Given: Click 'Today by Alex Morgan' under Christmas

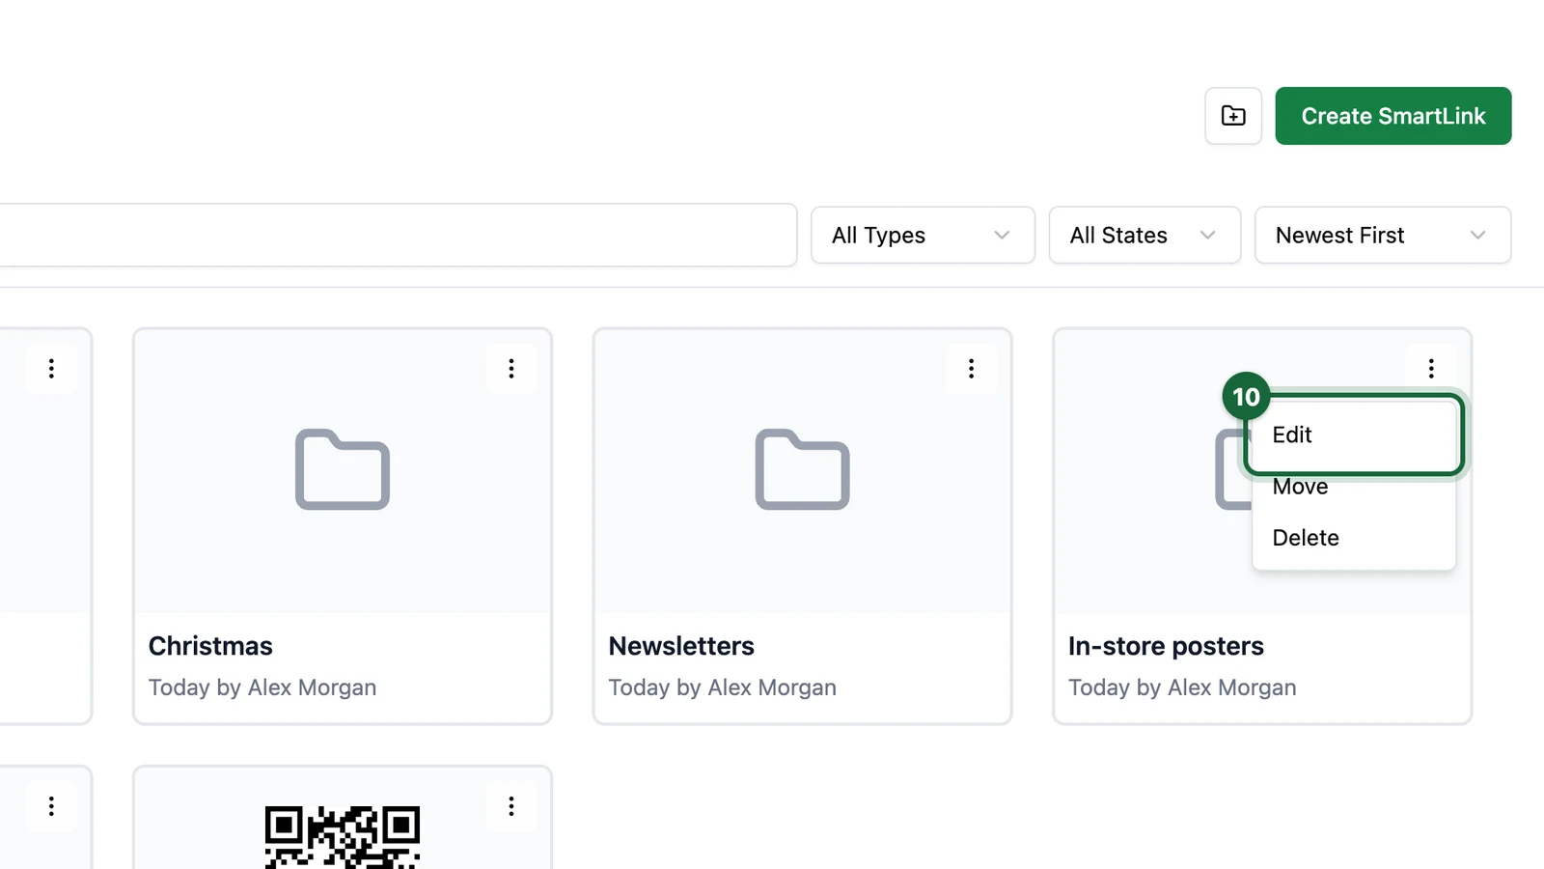Looking at the screenshot, I should click(x=262, y=687).
